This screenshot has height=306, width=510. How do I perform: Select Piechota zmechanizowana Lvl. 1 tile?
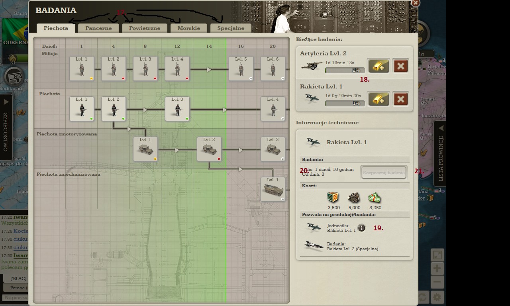point(273,189)
